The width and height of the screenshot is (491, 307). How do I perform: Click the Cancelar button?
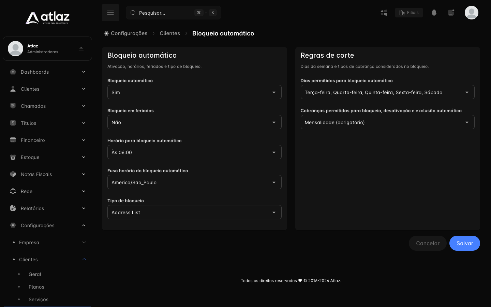(428, 243)
